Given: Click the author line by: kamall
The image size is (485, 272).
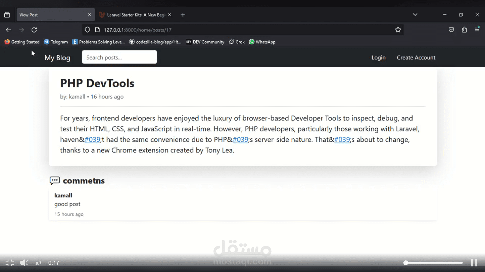Looking at the screenshot, I should tap(73, 97).
